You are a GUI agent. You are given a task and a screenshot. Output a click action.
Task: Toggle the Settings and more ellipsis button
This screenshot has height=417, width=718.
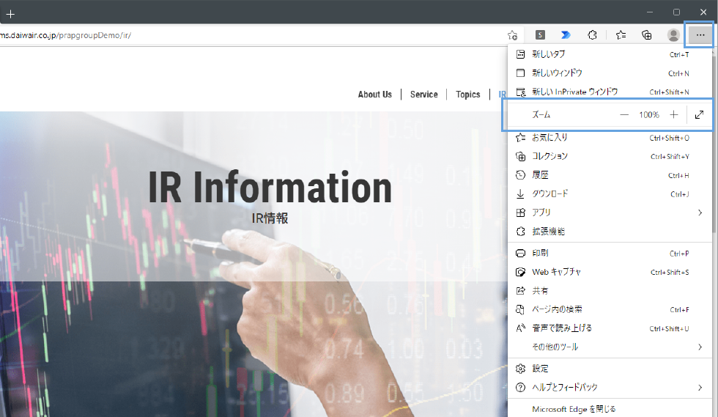click(700, 35)
